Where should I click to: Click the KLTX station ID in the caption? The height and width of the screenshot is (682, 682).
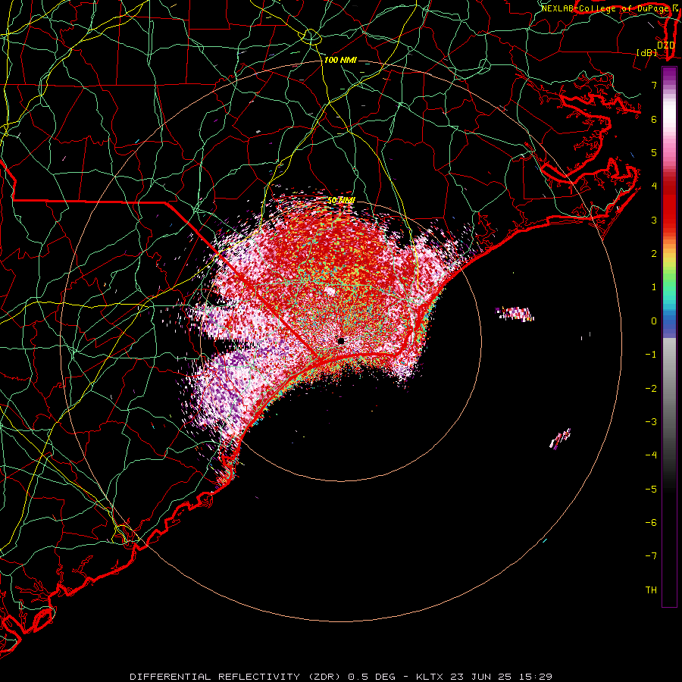coord(429,677)
